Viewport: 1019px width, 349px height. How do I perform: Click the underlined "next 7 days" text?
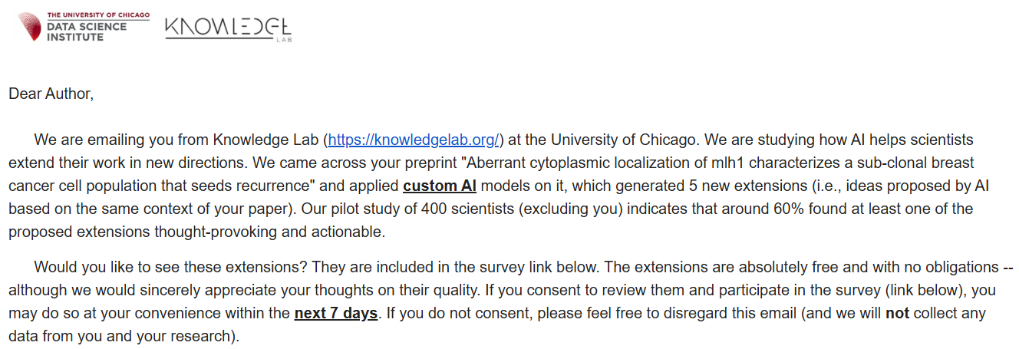click(336, 313)
